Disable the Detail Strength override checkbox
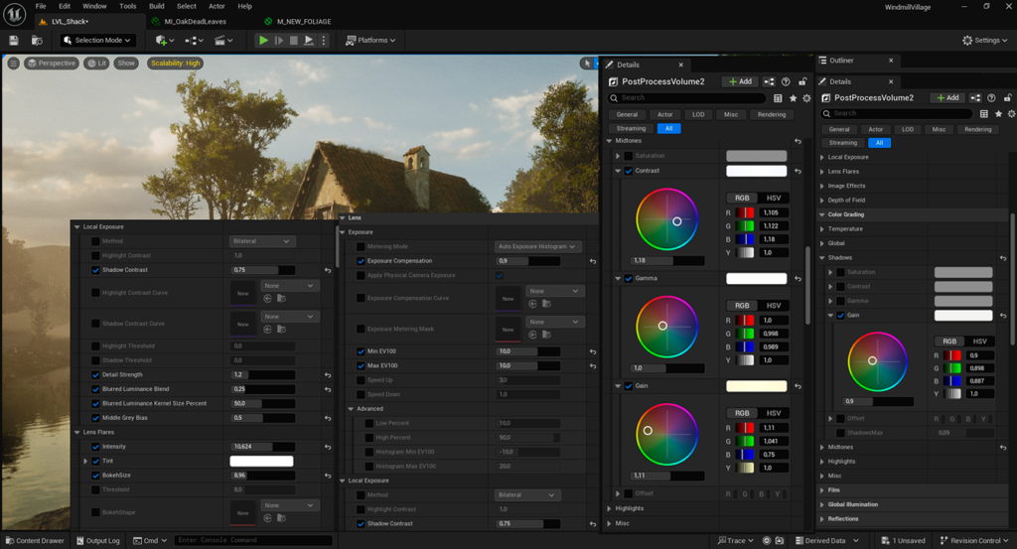This screenshot has height=549, width=1017. 95,375
